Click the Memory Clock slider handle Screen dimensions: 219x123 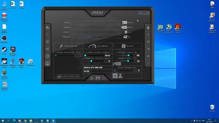[91, 61]
